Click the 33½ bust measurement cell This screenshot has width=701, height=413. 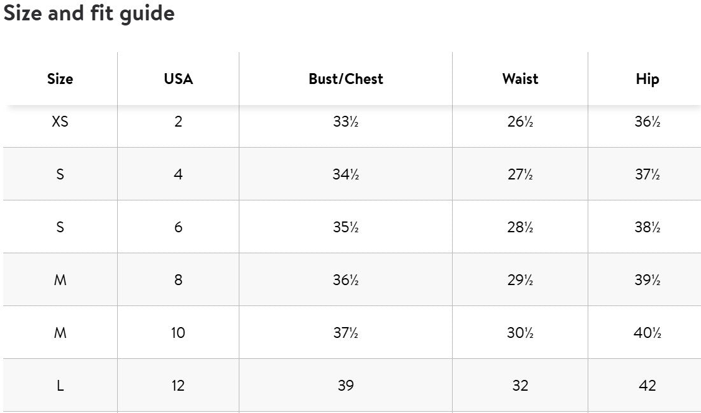[346, 122]
